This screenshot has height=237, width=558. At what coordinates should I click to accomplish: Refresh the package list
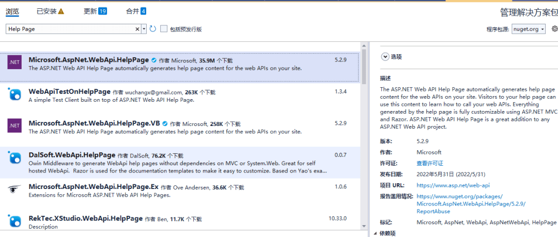click(x=153, y=29)
